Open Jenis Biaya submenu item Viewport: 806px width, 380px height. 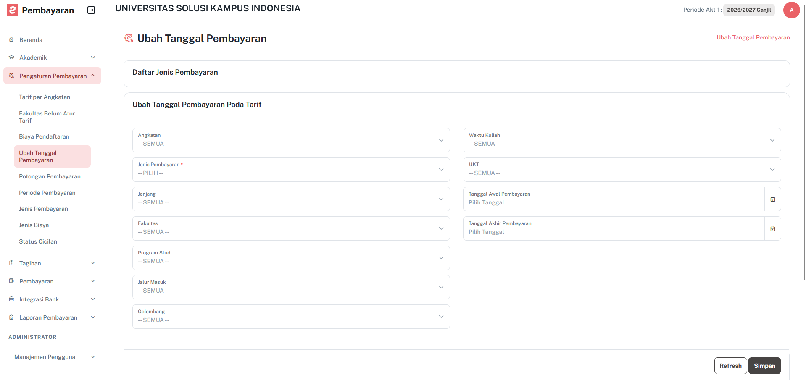34,225
